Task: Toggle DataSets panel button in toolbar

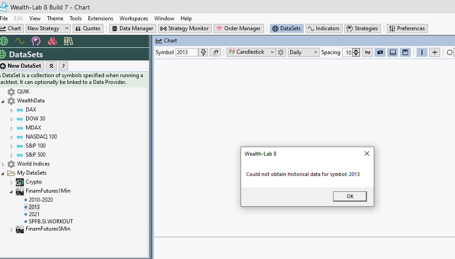Action: point(287,28)
